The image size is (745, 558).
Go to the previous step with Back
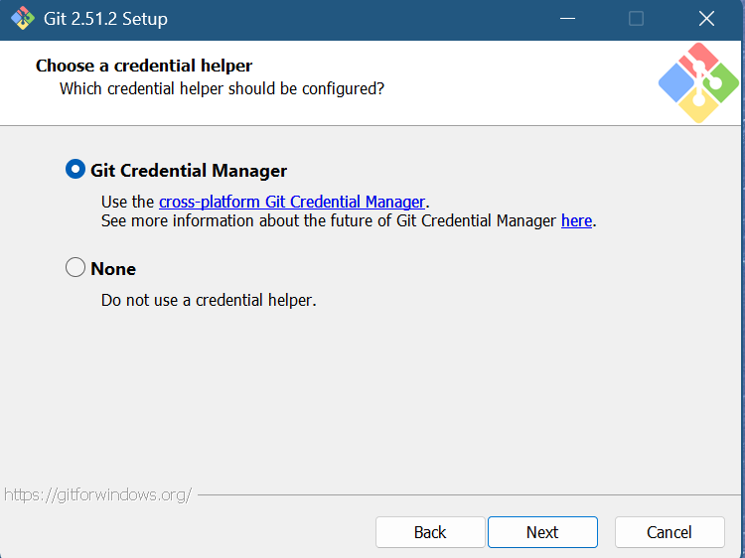pos(430,532)
